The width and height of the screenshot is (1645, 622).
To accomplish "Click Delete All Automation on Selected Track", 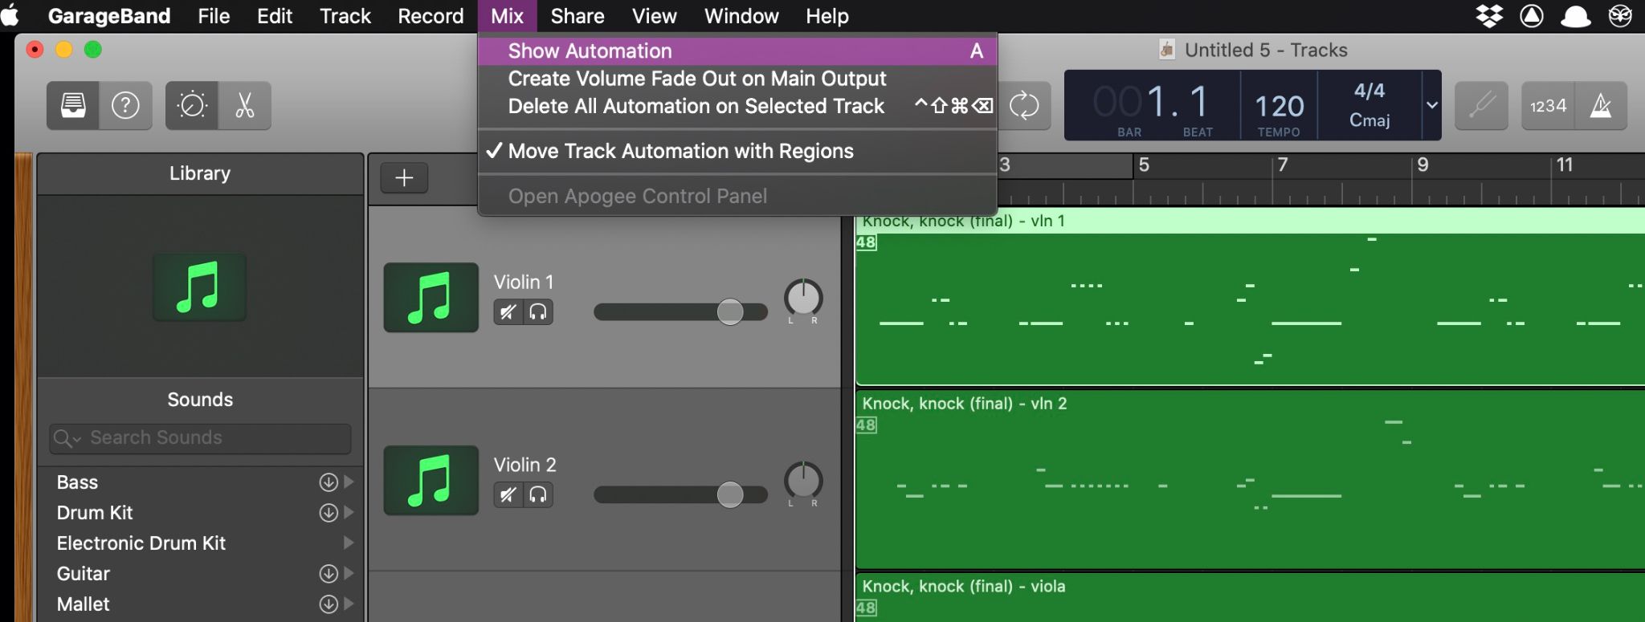I will pyautogui.click(x=696, y=106).
